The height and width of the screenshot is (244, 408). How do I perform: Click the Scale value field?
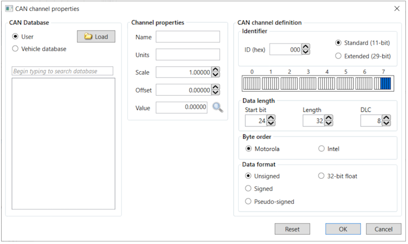pos(184,72)
